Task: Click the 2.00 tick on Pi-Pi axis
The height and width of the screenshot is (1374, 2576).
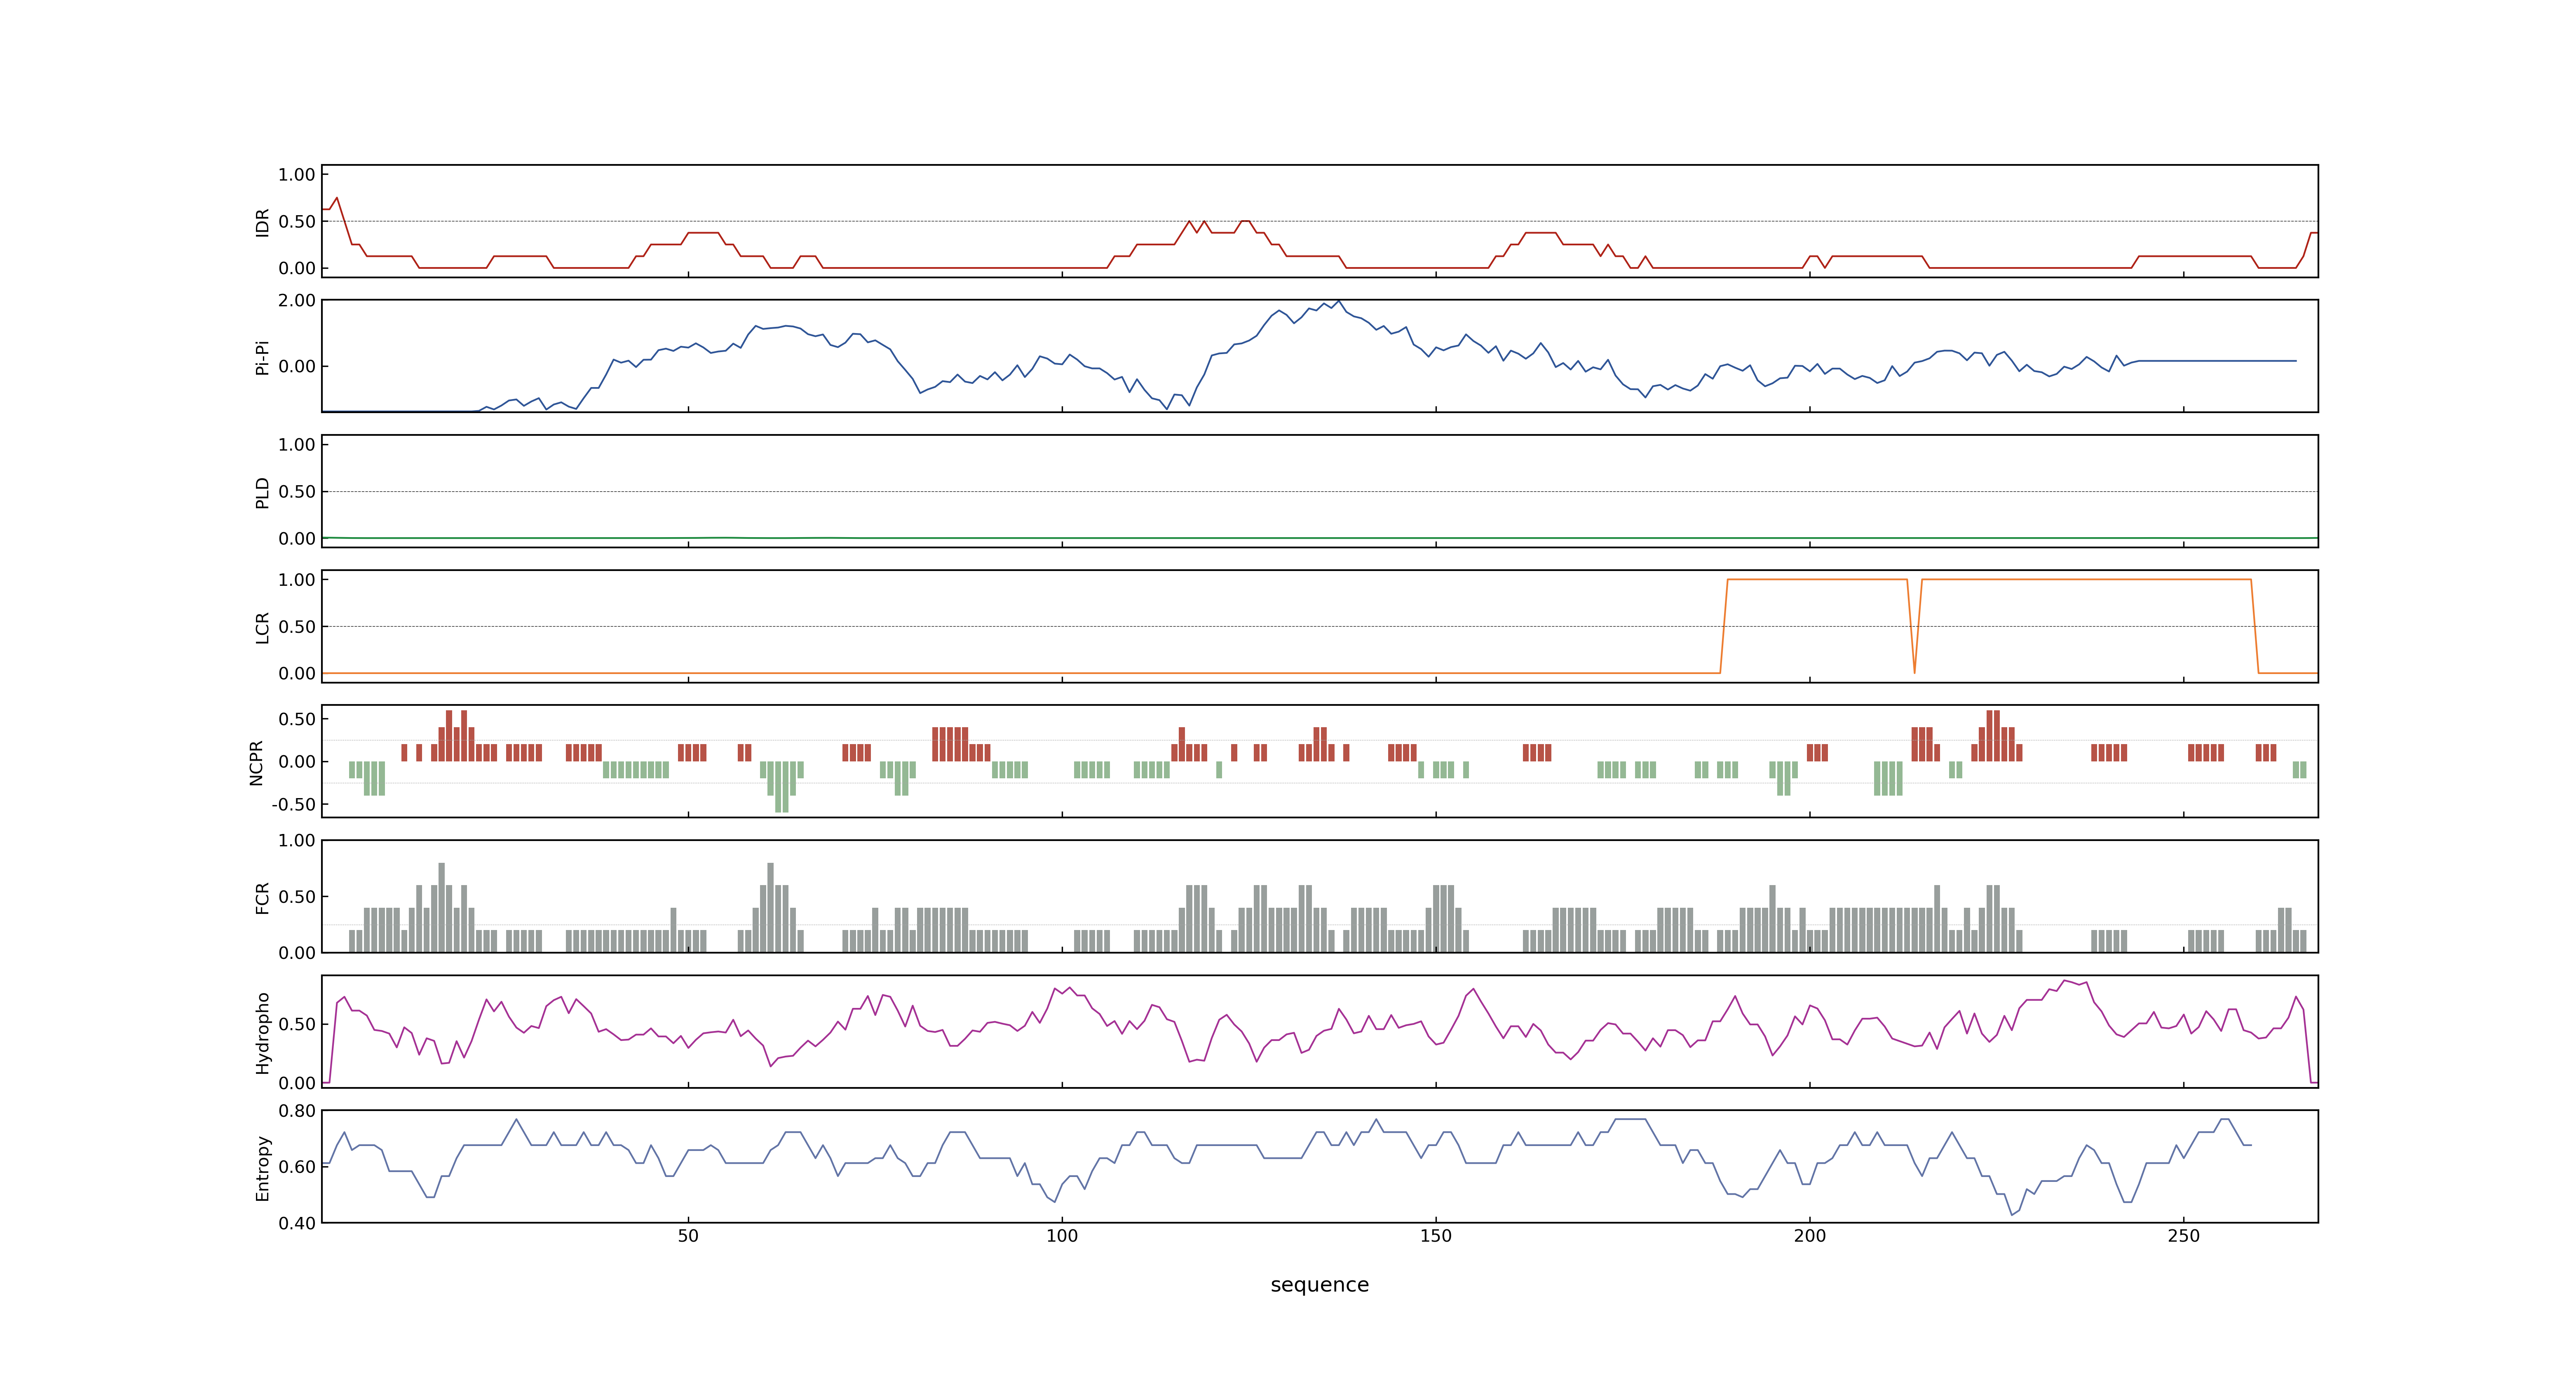Action: point(297,301)
